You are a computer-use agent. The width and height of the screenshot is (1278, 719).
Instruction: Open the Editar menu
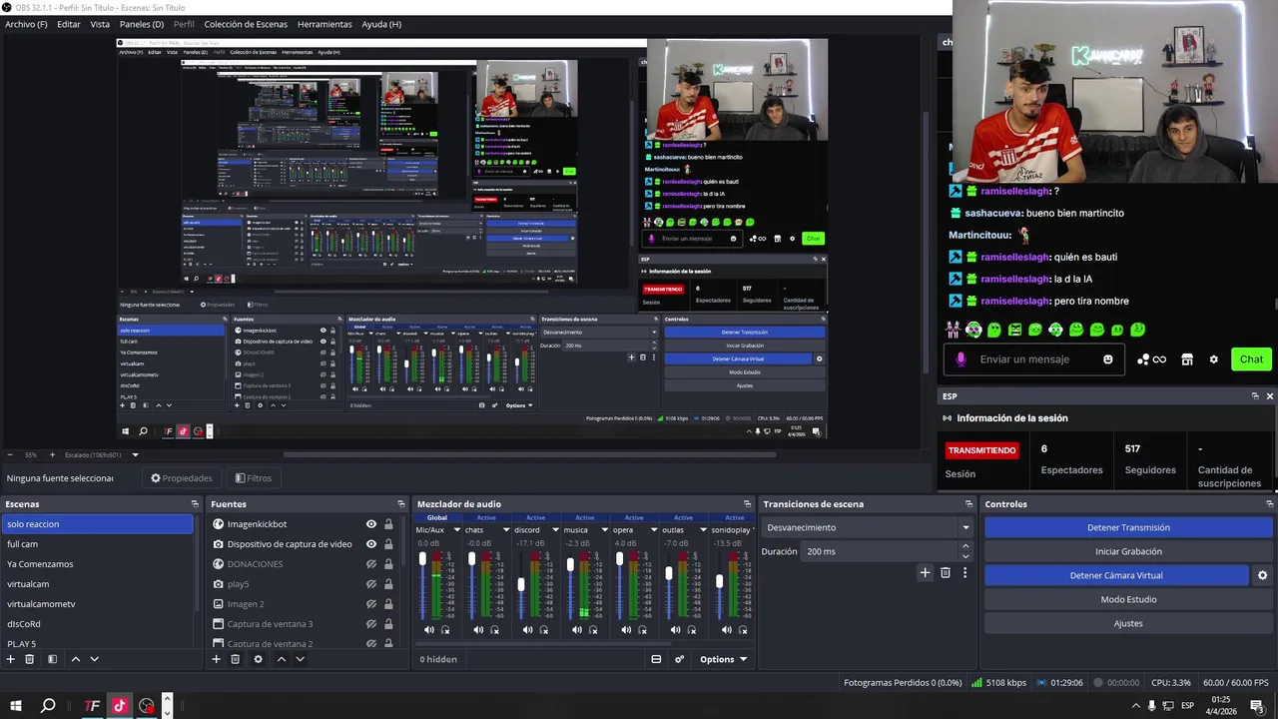click(69, 24)
